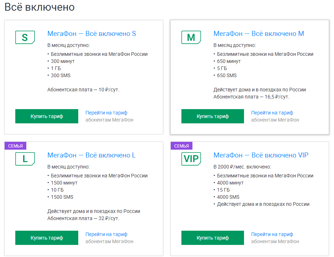The image size is (334, 257).
Task: Follow Перейти на тариф link in S card
Action: tap(106, 113)
